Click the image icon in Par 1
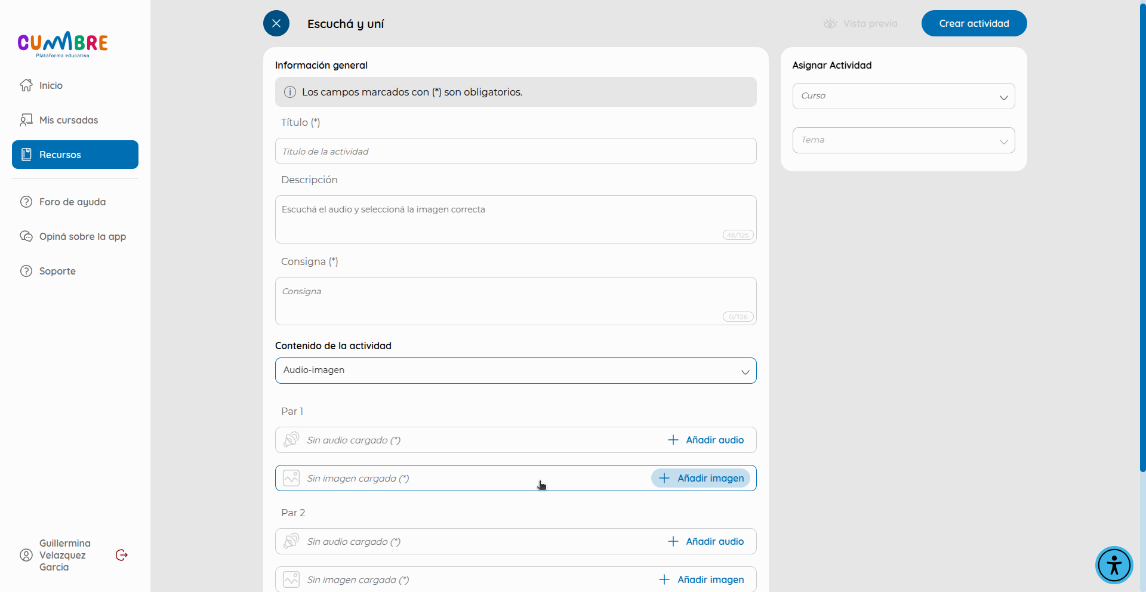Screen dimensions: 1146x592 coord(291,478)
